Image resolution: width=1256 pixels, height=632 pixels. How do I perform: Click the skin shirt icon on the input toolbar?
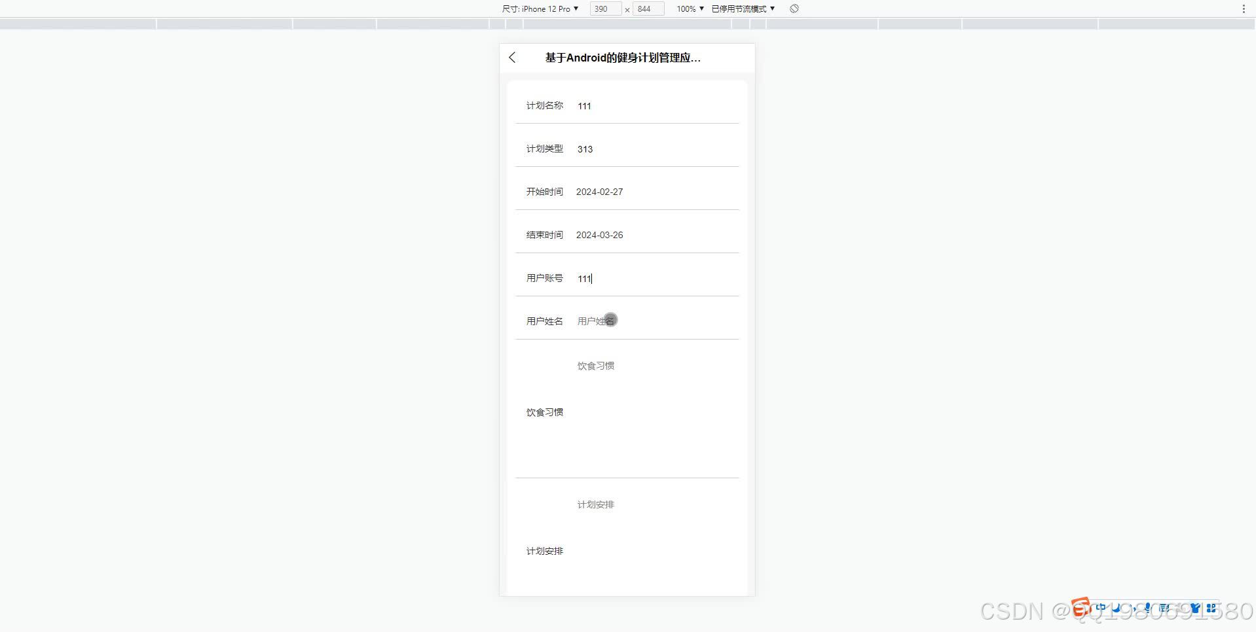coord(1196,608)
